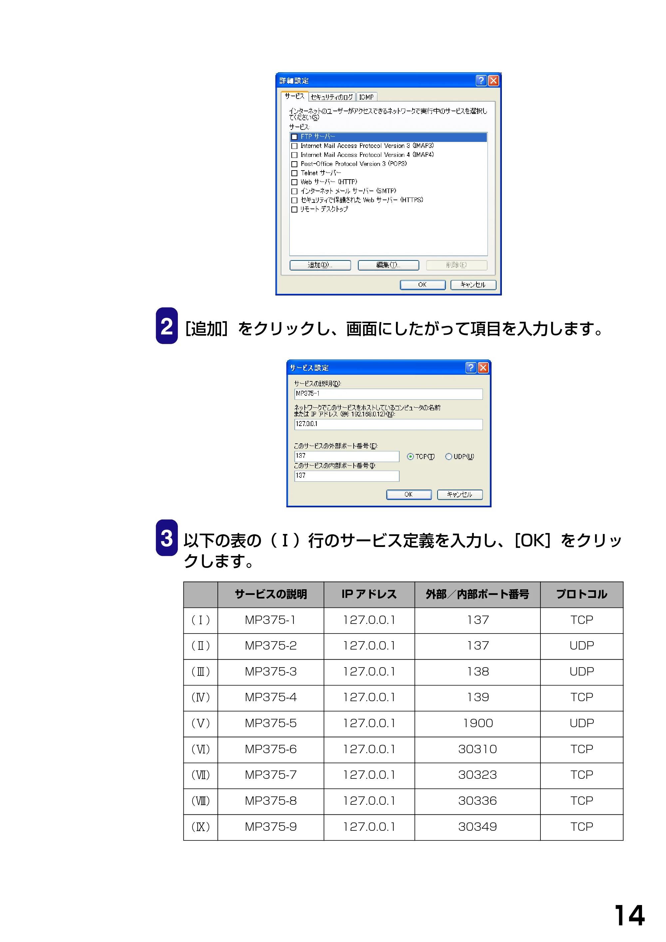Screen dimensions: 666x942
Task: Click the help icon in サービス設定 dialog
Action: [x=471, y=367]
